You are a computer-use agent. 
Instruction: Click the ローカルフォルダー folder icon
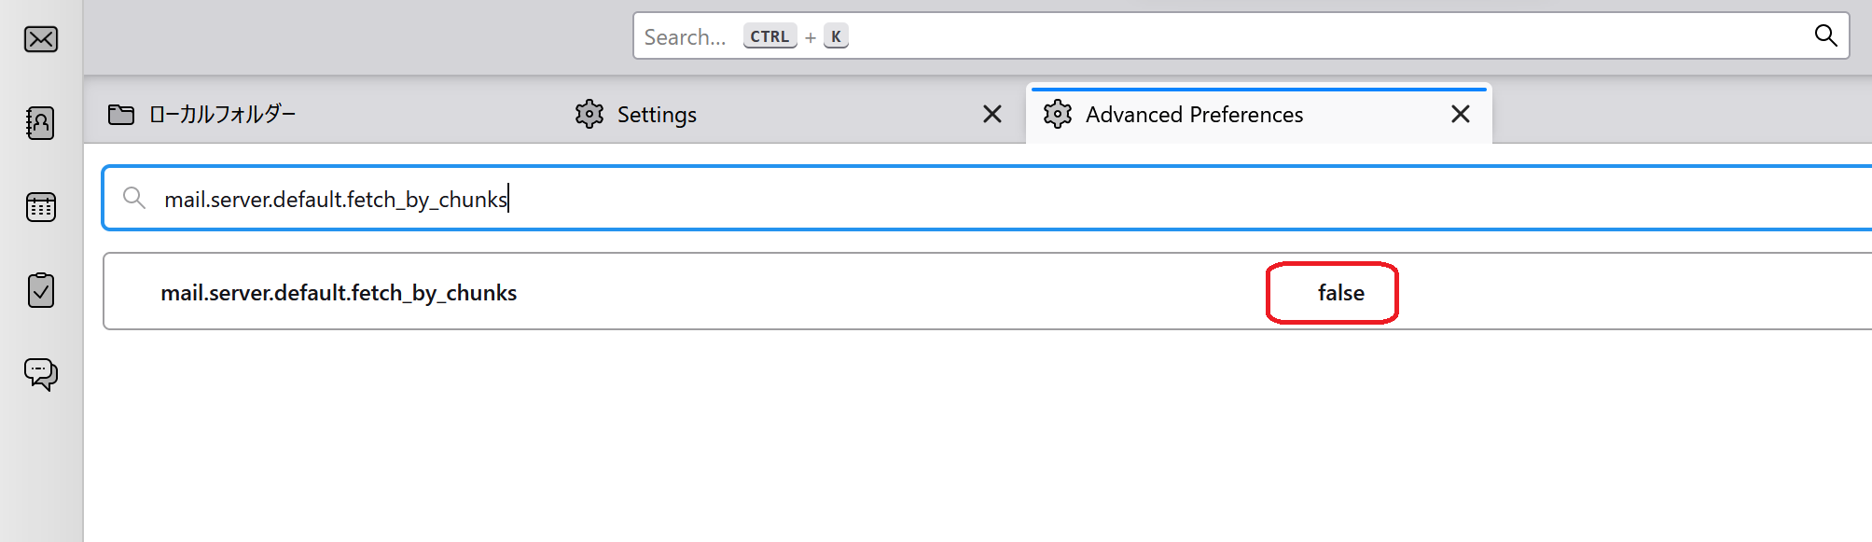point(121,114)
